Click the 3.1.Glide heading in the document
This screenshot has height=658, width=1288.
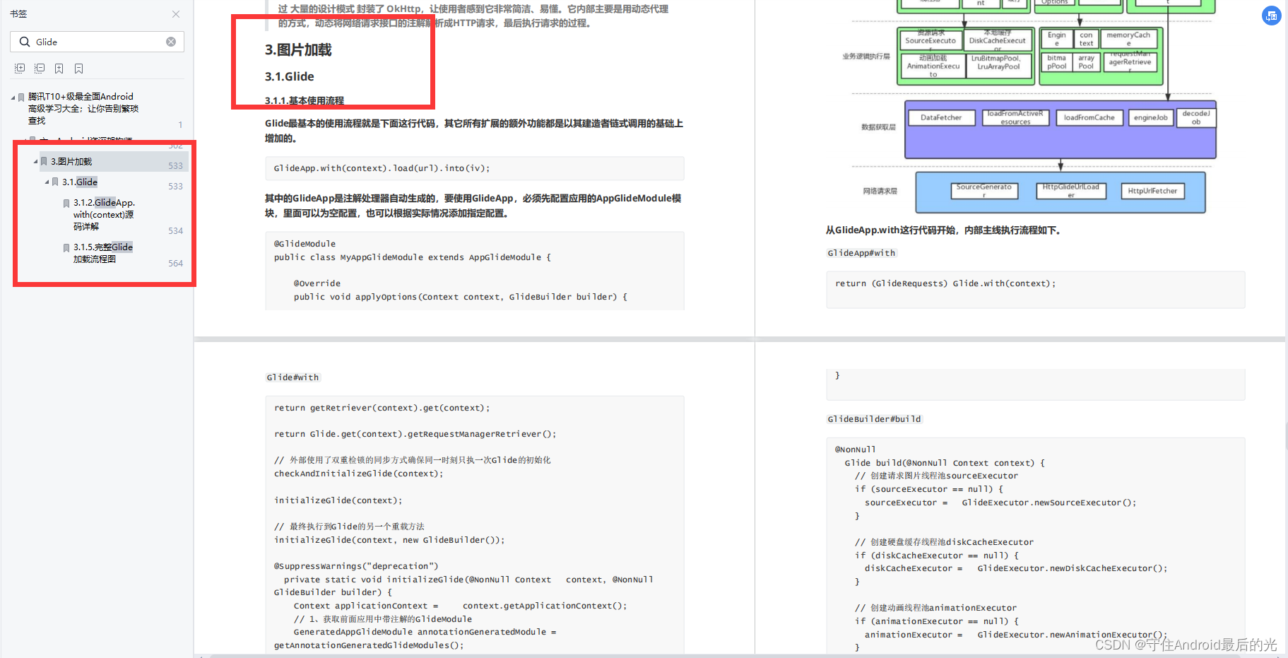[x=290, y=76]
